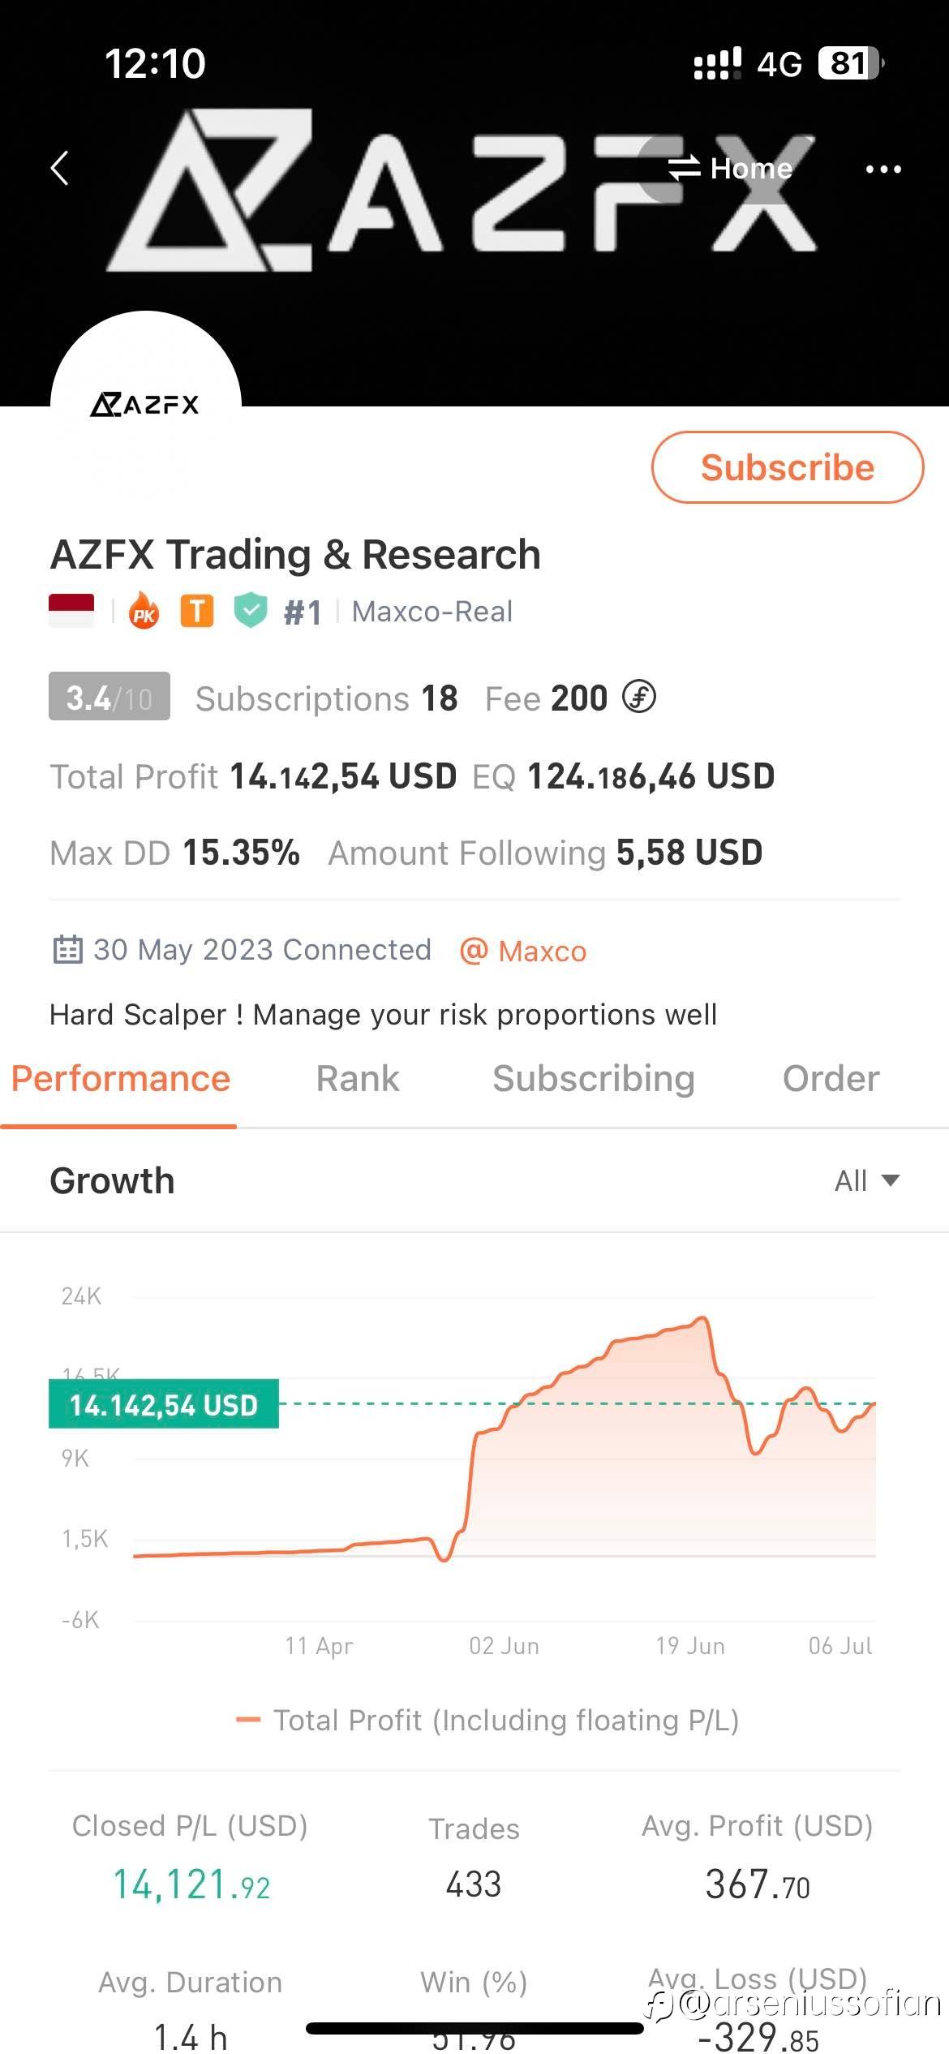Switch to the Rank tab
Image resolution: width=949 pixels, height=2054 pixels.
point(358,1079)
